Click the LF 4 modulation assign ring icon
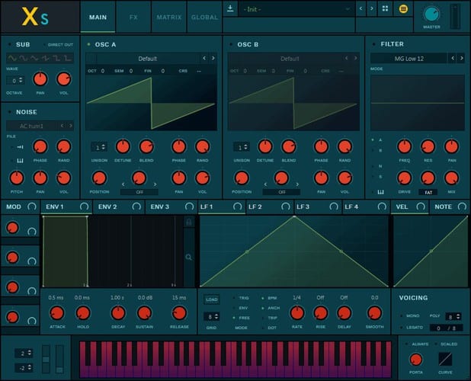The width and height of the screenshot is (471, 381). (x=382, y=207)
